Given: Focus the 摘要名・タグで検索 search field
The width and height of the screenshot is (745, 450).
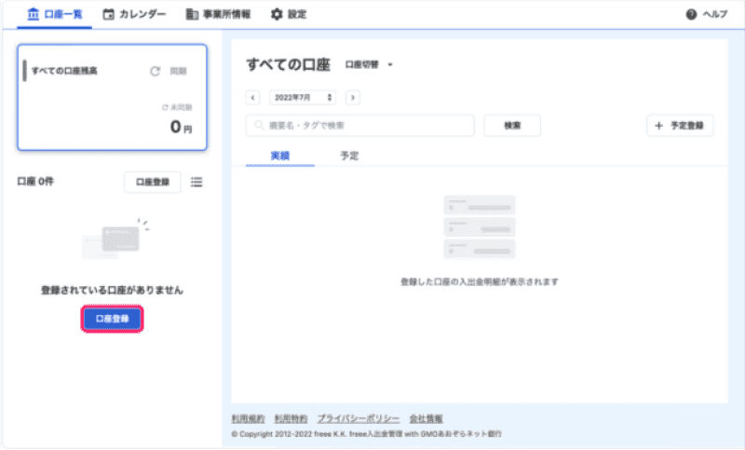Looking at the screenshot, I should coord(359,126).
